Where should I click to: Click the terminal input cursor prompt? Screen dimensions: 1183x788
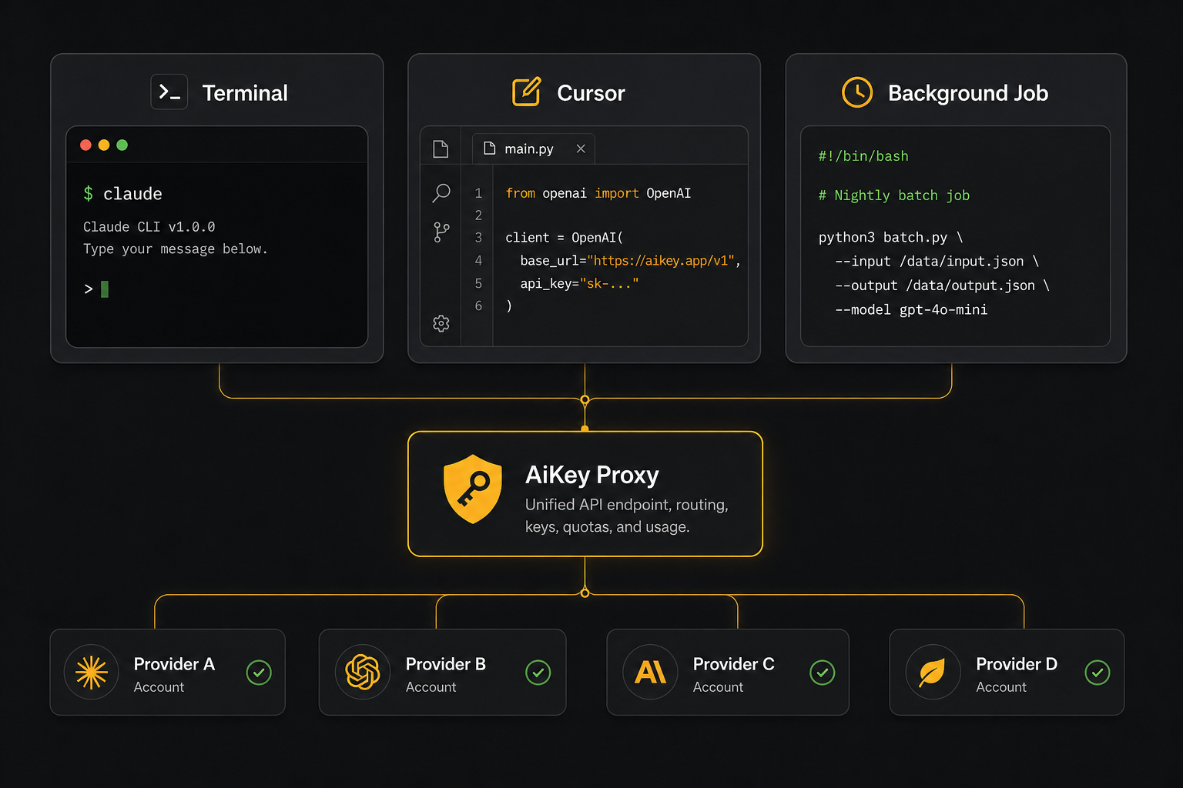coord(96,289)
